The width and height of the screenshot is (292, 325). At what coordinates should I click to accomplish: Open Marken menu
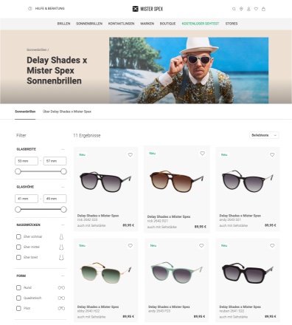147,24
